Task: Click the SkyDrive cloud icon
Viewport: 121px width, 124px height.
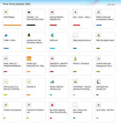Action: tap(52, 82)
